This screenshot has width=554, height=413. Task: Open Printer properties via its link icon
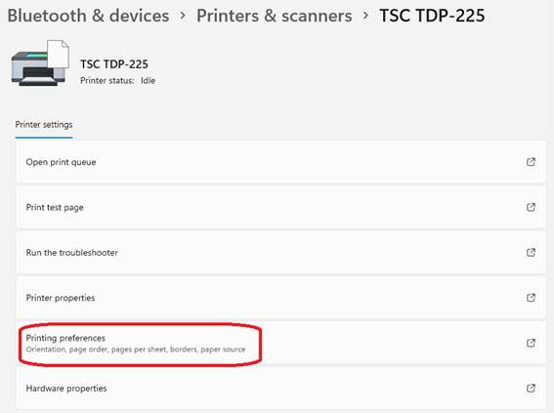[x=531, y=298]
